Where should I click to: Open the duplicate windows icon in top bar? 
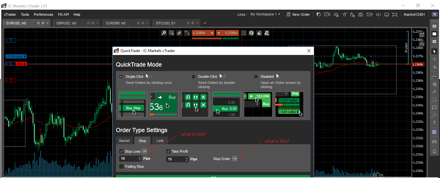319,14
